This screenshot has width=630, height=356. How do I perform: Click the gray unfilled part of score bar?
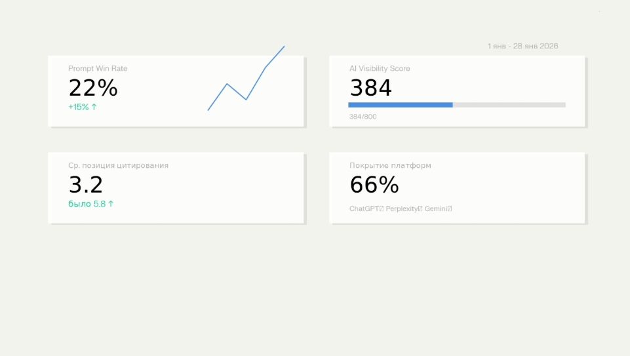[x=509, y=105]
